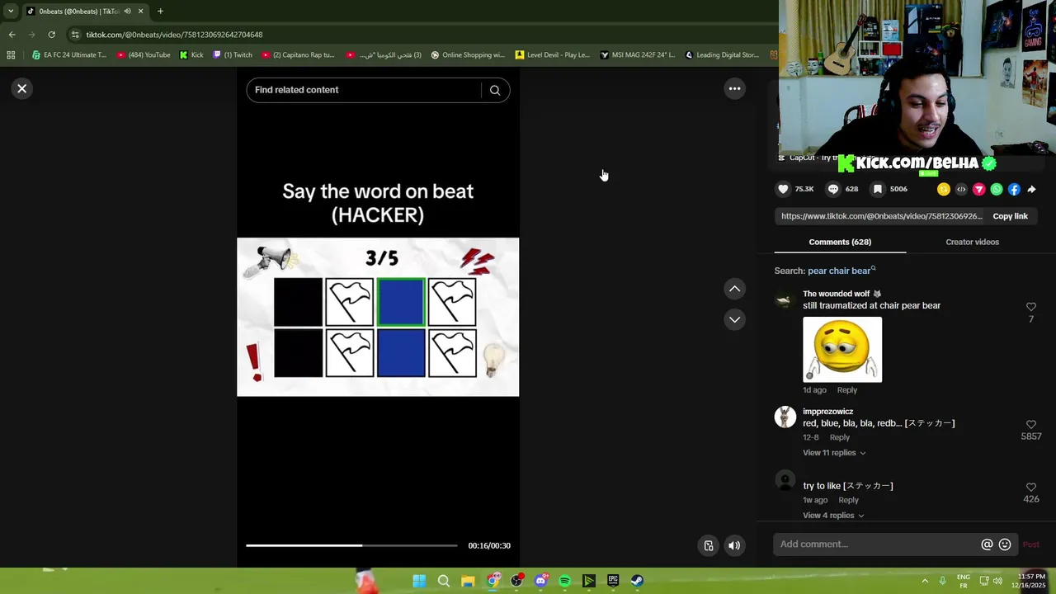Image resolution: width=1056 pixels, height=594 pixels.
Task: Like the 'try to like' comment
Action: (x=1030, y=488)
